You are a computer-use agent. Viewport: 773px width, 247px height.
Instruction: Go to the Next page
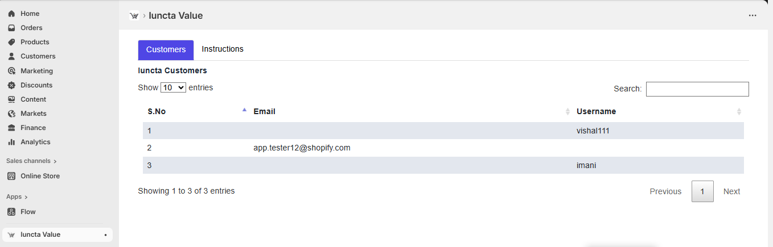[731, 191]
